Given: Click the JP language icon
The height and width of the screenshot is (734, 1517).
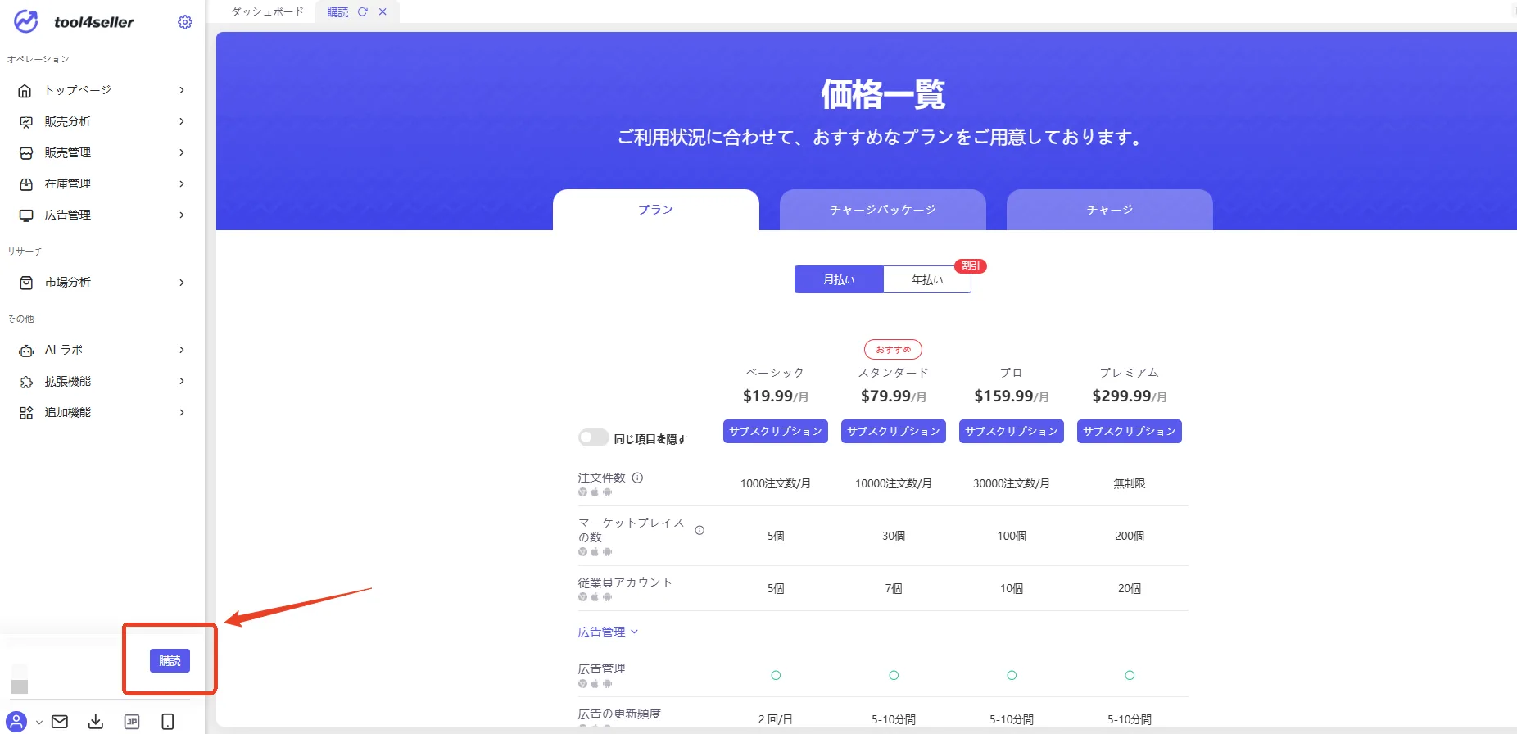Looking at the screenshot, I should [x=132, y=722].
